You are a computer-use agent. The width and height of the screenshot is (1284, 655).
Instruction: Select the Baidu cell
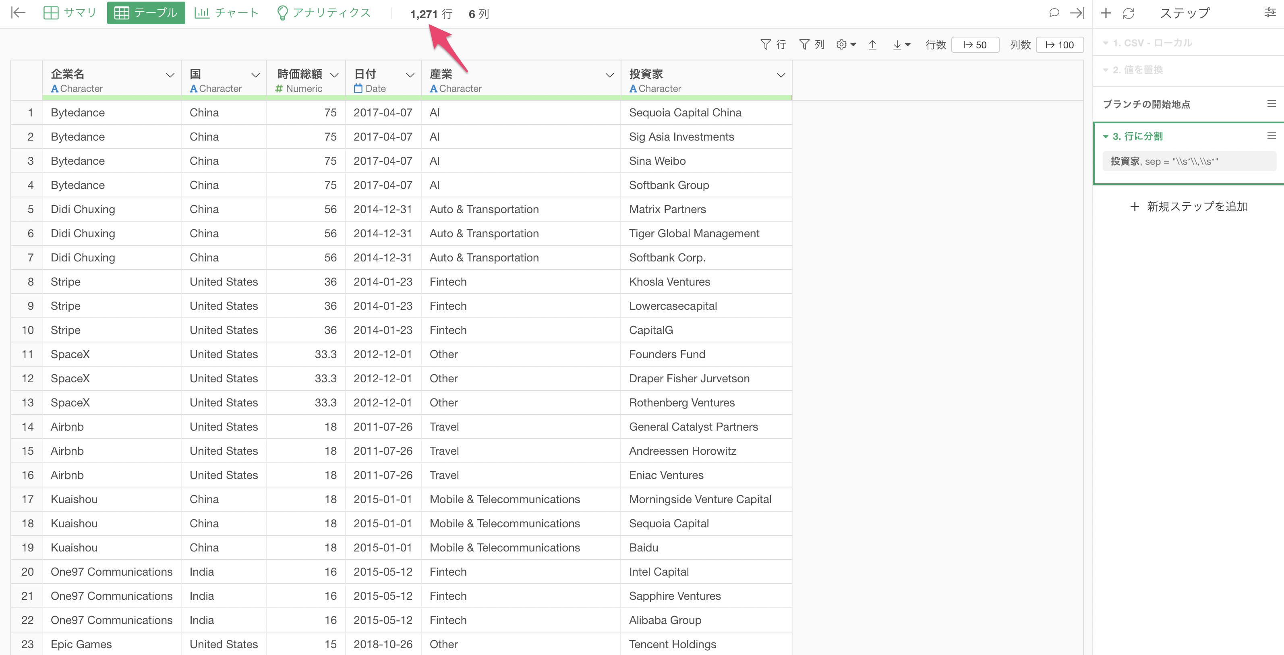(x=706, y=548)
